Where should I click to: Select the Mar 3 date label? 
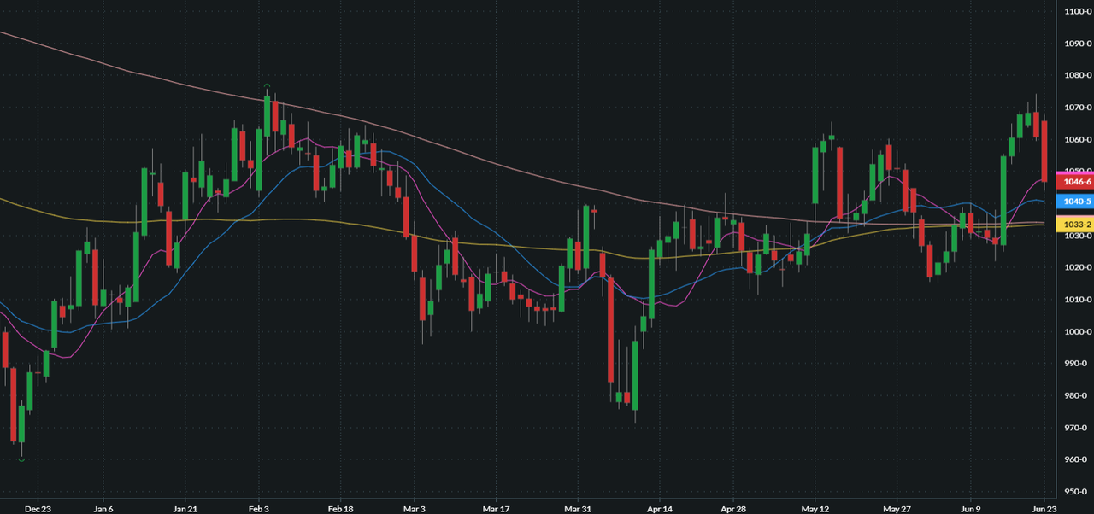pos(414,508)
